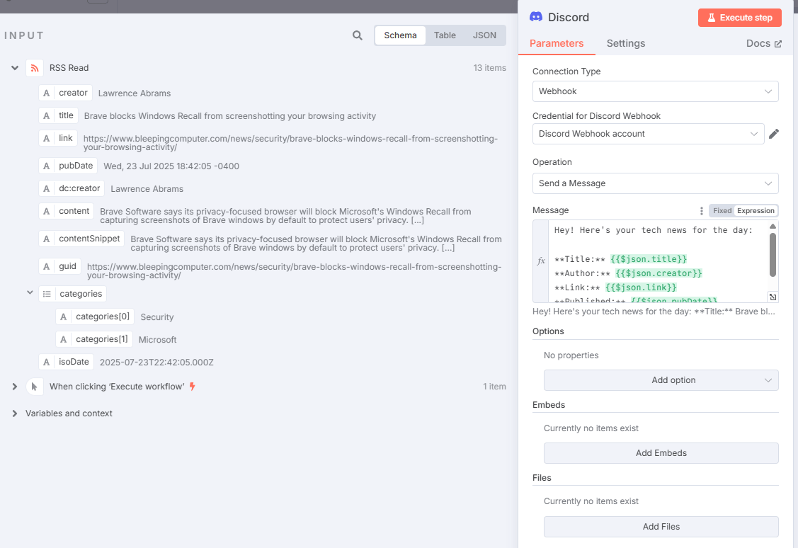Click inside the Message expression editor

tap(659, 261)
